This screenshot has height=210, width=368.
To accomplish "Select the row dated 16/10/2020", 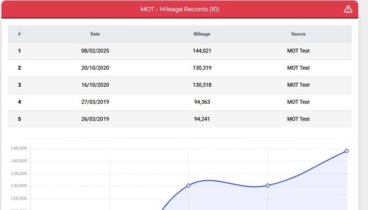I will (180, 85).
